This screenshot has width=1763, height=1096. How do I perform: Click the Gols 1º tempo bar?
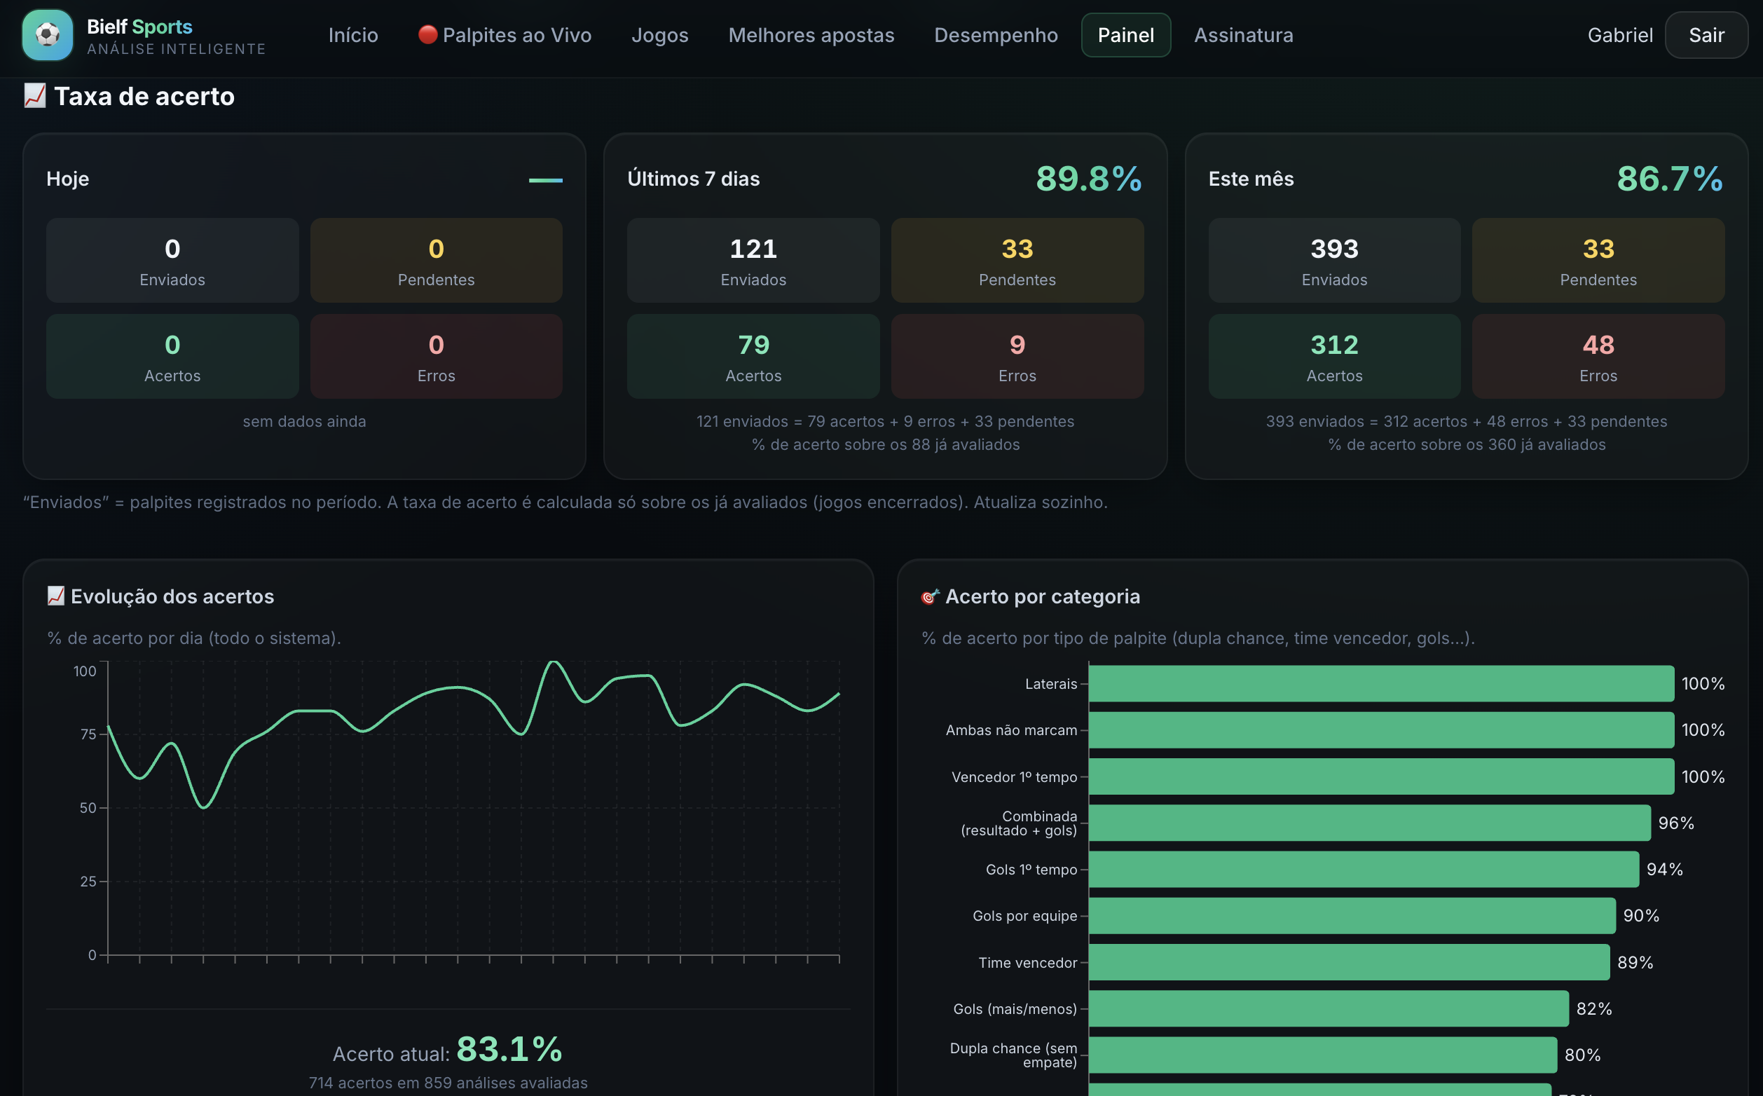[x=1363, y=868]
